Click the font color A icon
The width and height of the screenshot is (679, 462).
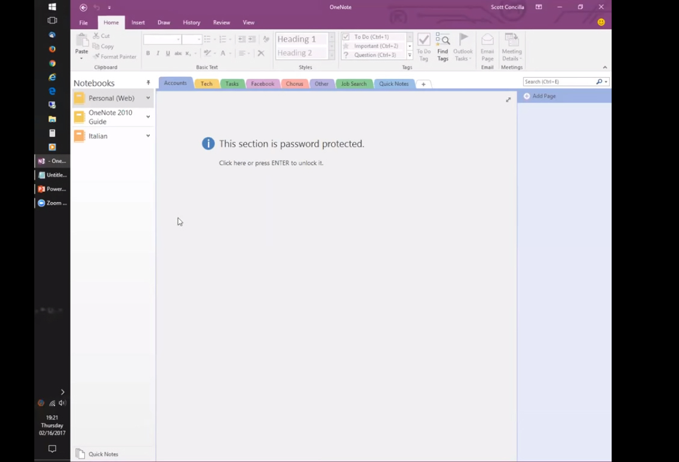point(223,54)
